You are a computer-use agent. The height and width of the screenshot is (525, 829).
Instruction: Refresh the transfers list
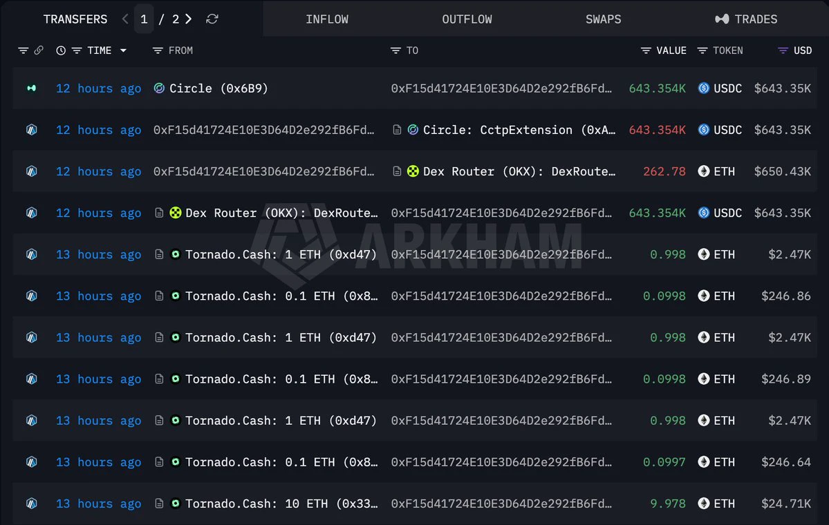click(x=212, y=19)
